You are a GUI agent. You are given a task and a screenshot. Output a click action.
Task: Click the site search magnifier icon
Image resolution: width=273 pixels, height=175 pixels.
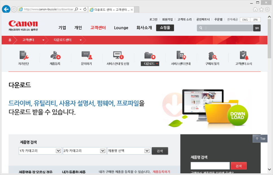point(201,28)
